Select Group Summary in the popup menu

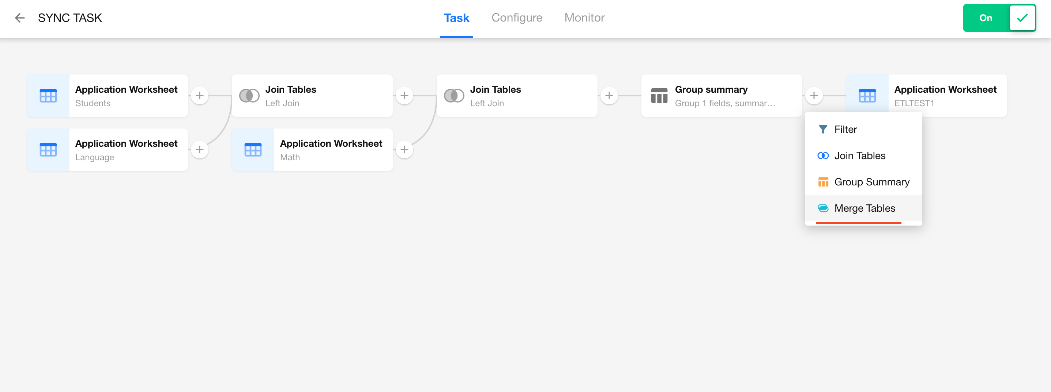(x=871, y=182)
